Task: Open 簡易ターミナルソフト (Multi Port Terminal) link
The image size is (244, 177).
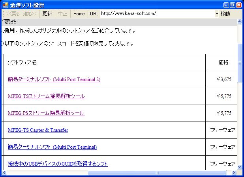Action: click(52, 147)
